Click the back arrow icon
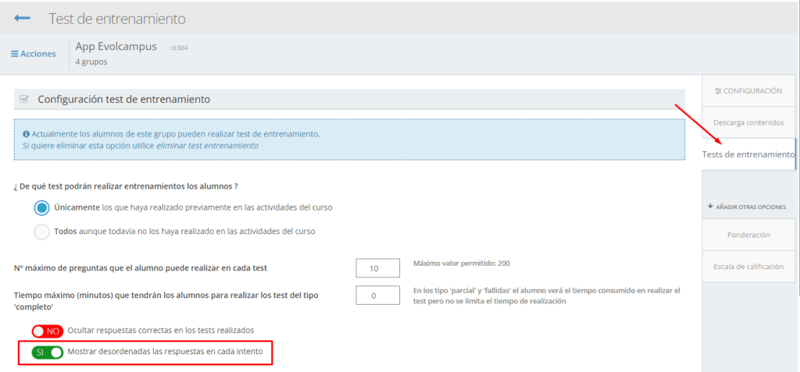This screenshot has width=800, height=372. (22, 17)
